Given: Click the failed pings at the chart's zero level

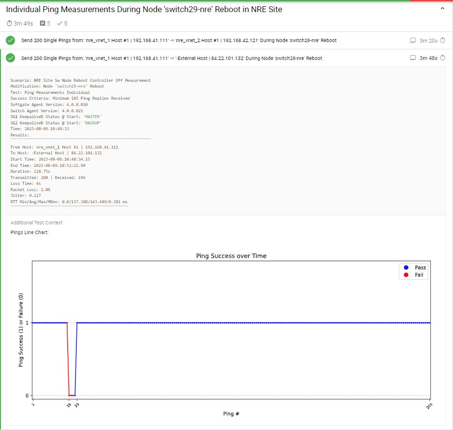Looking at the screenshot, I should 72,395.
